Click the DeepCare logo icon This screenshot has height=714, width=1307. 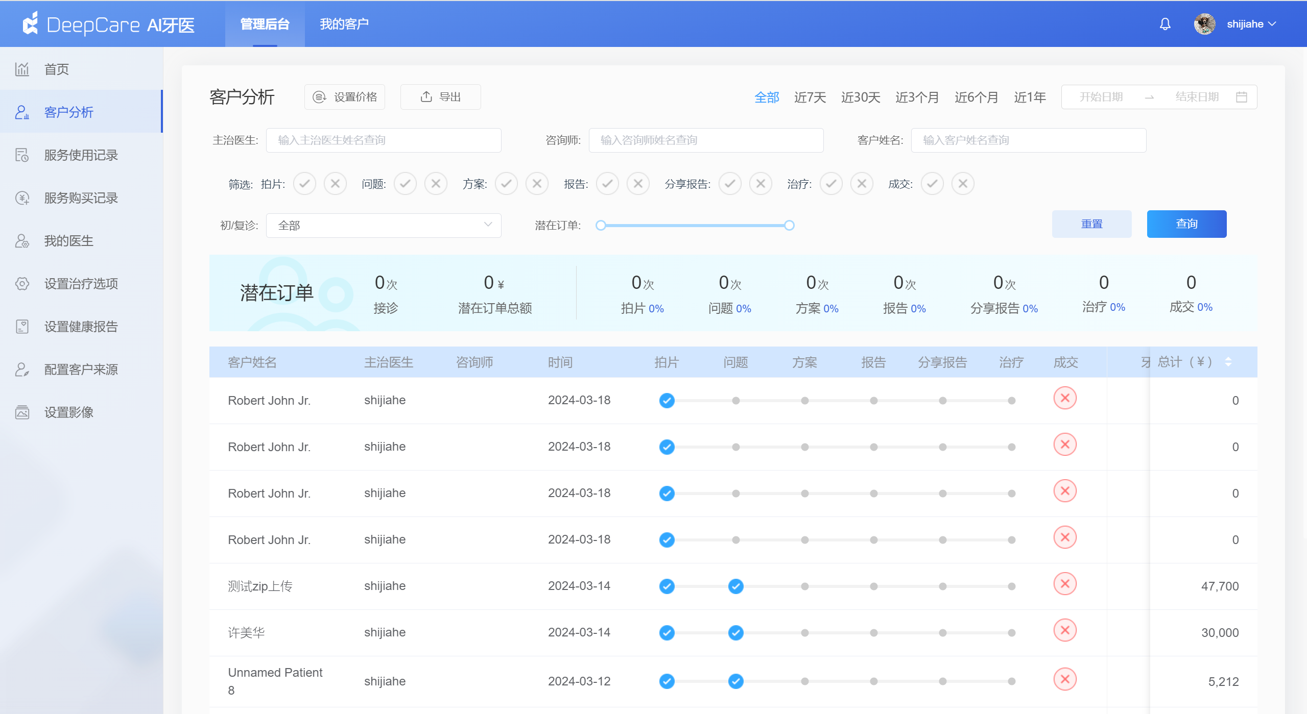pyautogui.click(x=31, y=23)
